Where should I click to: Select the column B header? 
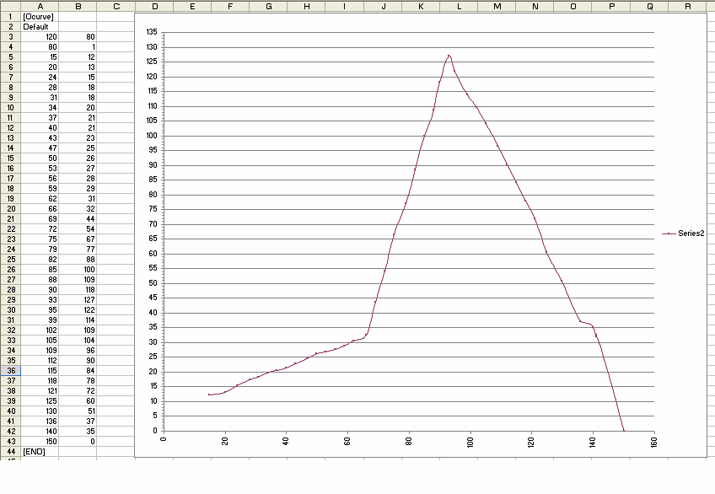tap(78, 6)
